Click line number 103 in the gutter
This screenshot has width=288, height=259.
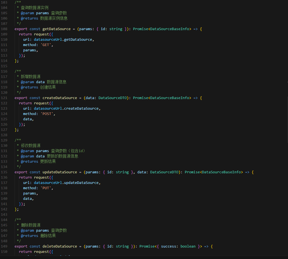coord(4,2)
